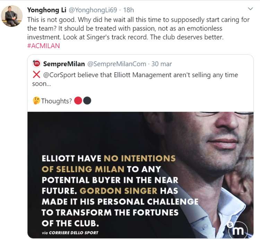260x240 pixels.
Task: Open the SempreMilan round logo avatar
Action: [x=37, y=64]
